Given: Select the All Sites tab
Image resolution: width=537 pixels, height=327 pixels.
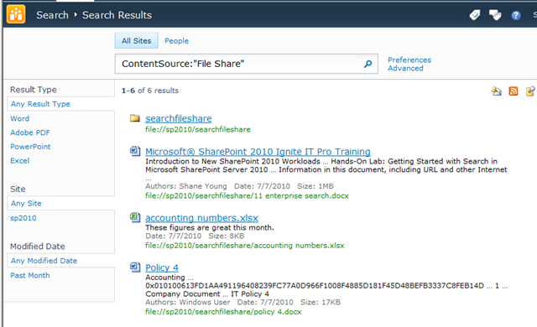Looking at the screenshot, I should point(136,41).
